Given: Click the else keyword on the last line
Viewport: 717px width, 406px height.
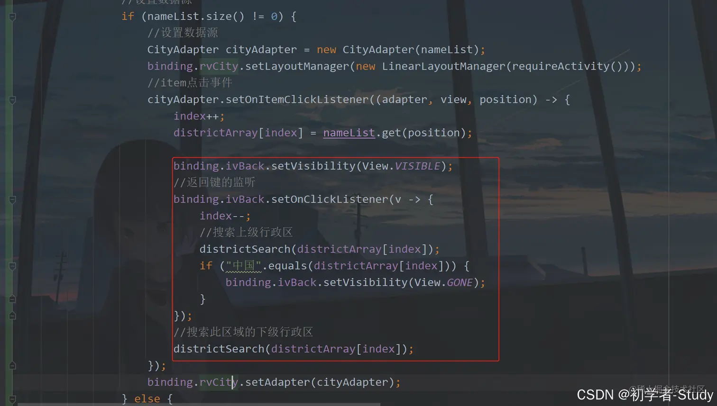Looking at the screenshot, I should (x=147, y=399).
